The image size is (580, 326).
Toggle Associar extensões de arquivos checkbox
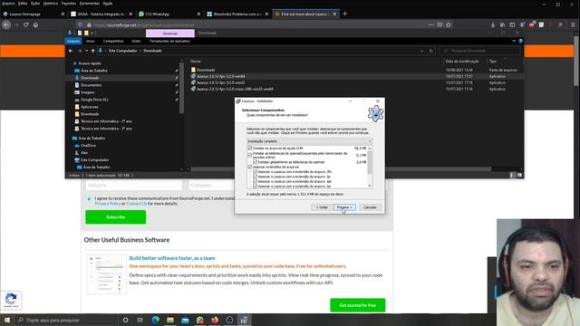pos(250,167)
